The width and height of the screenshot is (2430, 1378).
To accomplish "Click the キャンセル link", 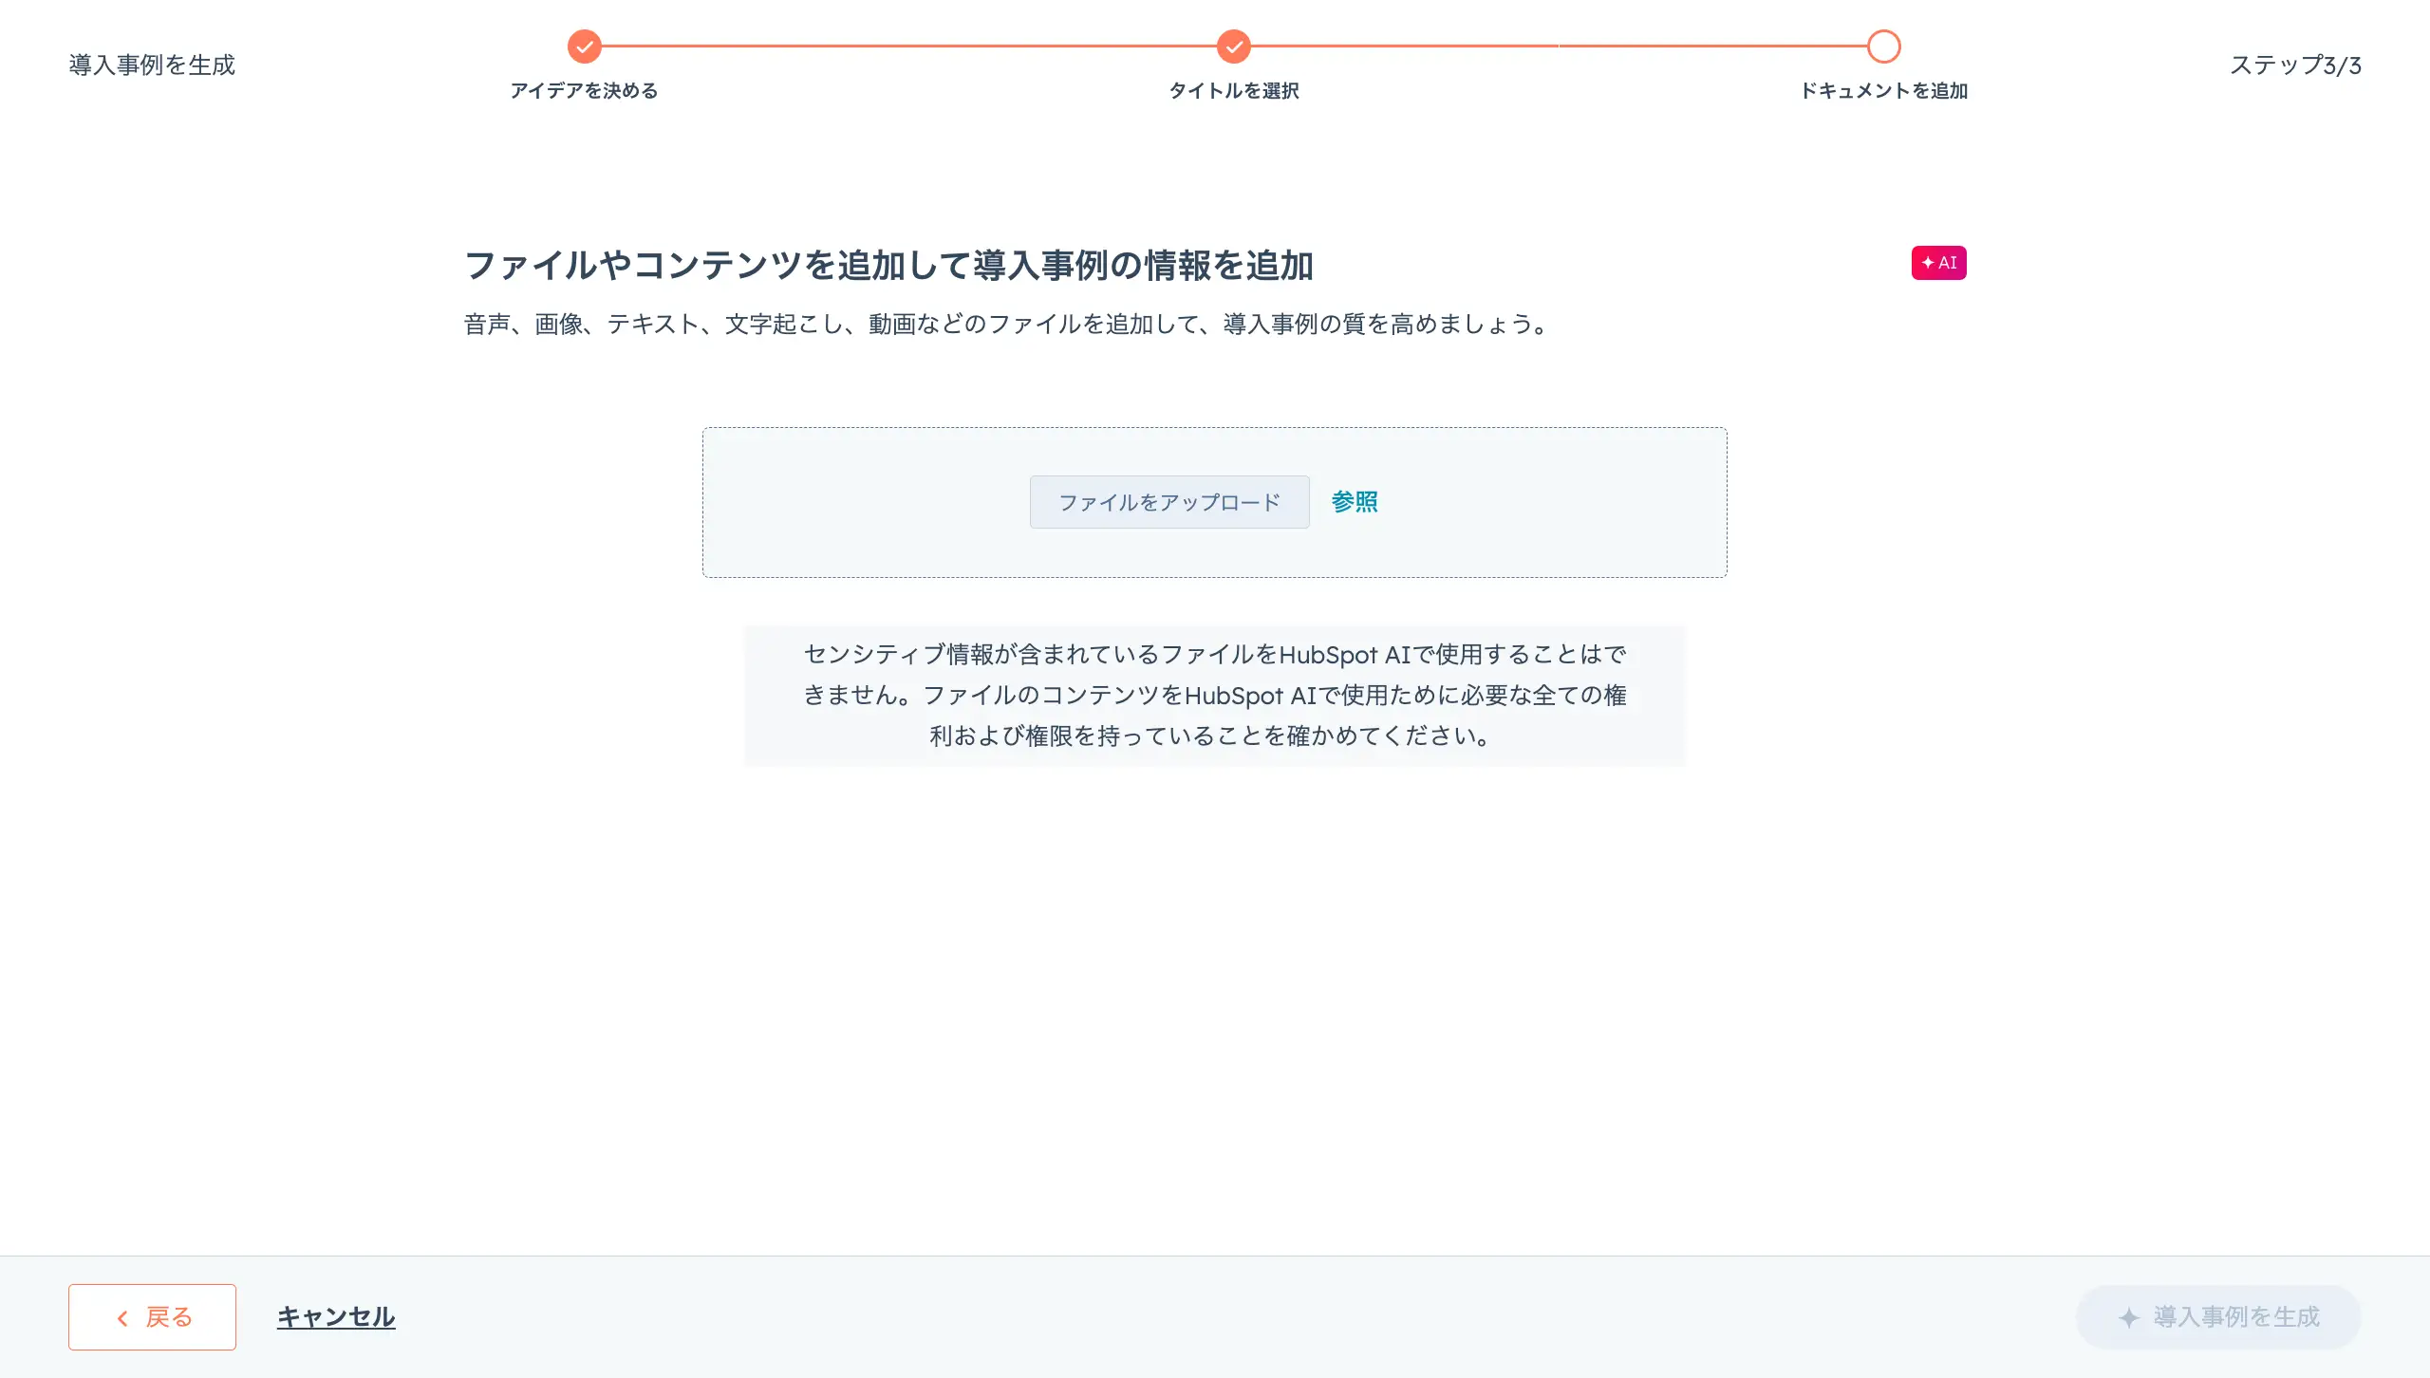I will (x=336, y=1316).
